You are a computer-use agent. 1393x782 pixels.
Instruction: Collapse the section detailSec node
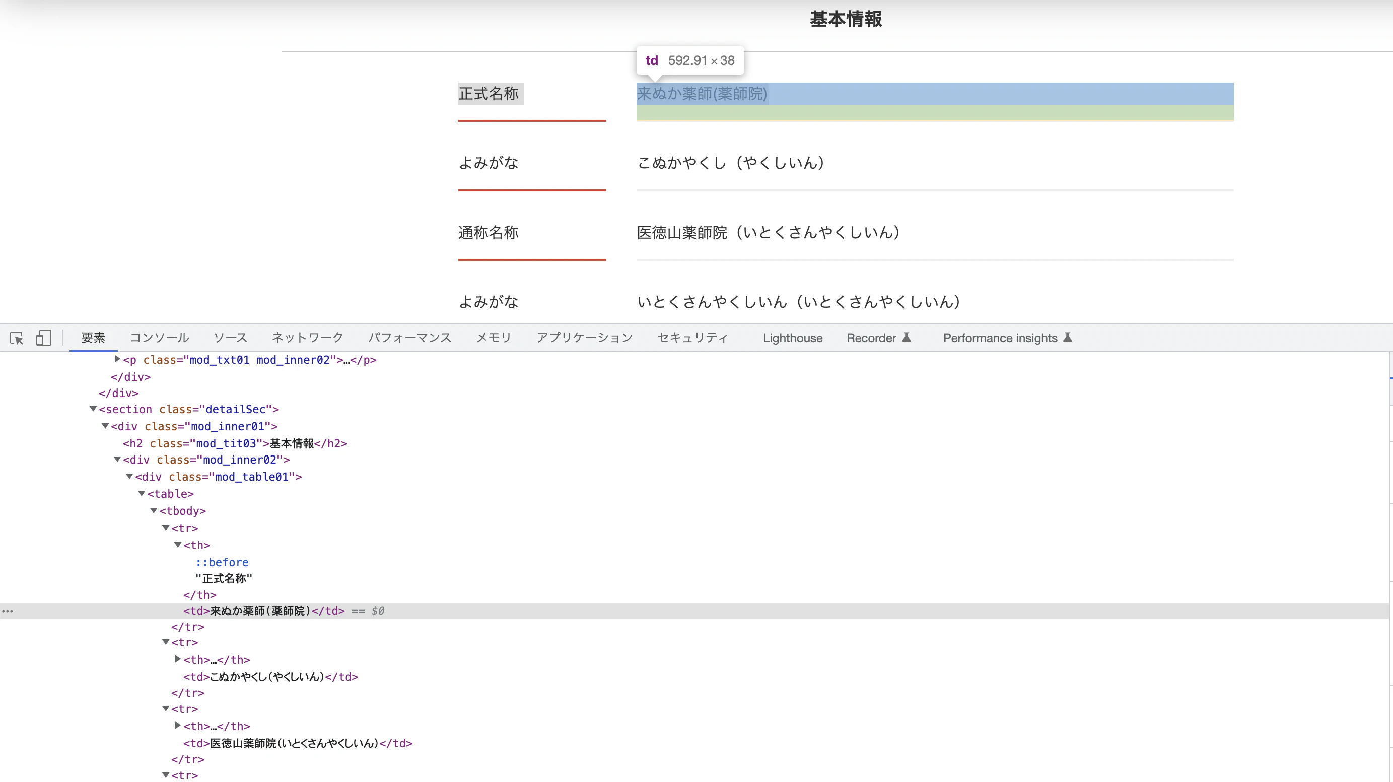(x=93, y=409)
